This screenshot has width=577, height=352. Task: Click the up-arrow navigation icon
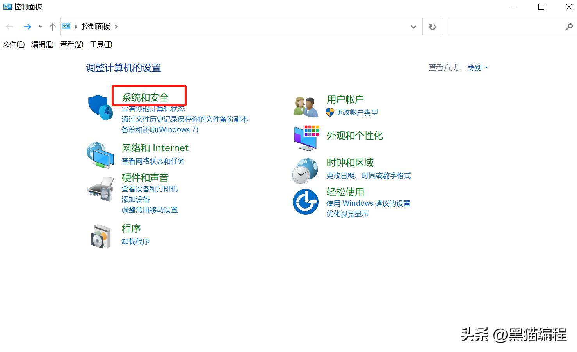52,27
